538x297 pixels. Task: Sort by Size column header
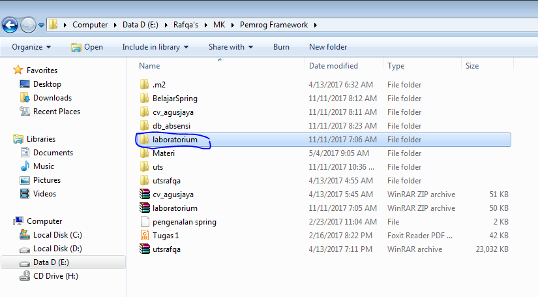point(471,66)
